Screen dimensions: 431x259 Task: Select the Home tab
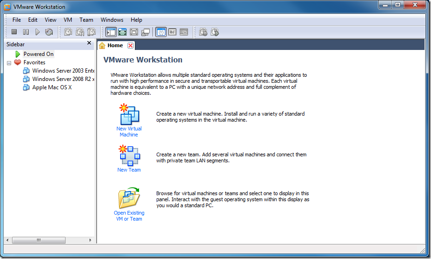pyautogui.click(x=115, y=45)
